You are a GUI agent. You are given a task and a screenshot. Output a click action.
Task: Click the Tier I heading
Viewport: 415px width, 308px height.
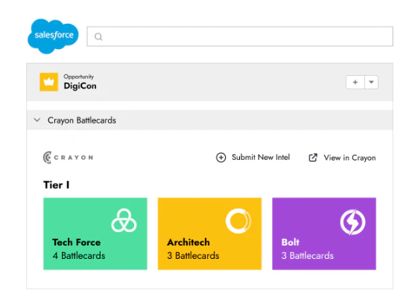[57, 185]
